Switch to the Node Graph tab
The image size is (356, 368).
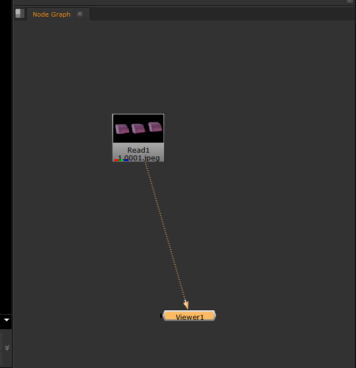[x=52, y=14]
